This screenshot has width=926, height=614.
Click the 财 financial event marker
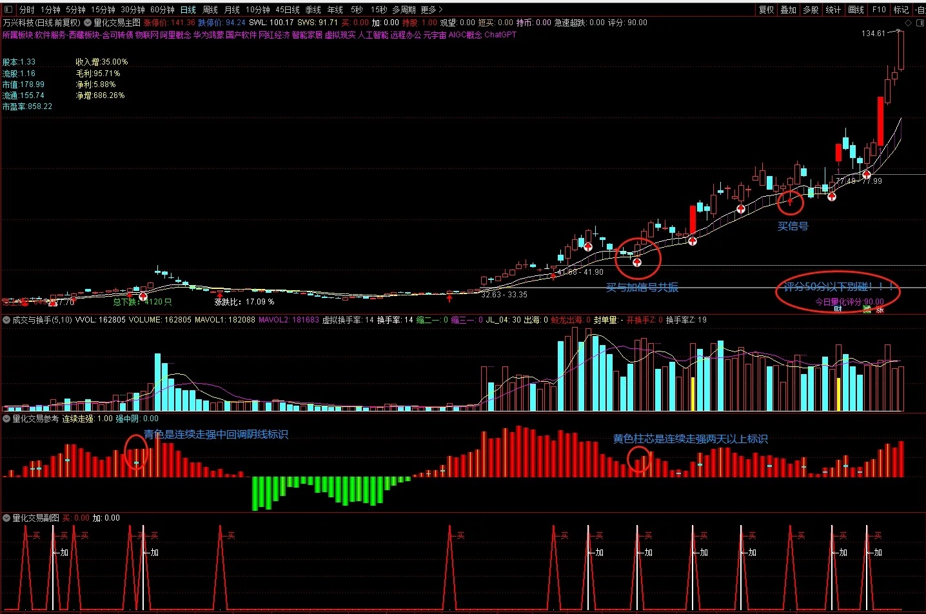coord(838,309)
